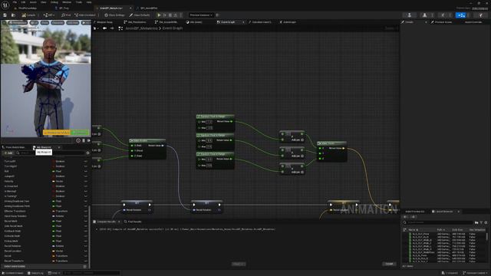Click Min field of top Random Float node
The height and width of the screenshot is (276, 491).
[x=209, y=122]
